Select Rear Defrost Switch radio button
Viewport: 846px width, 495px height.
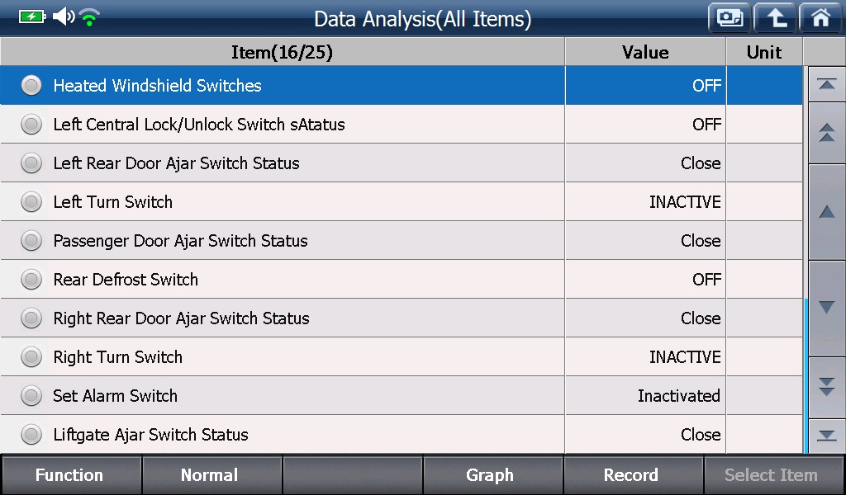(x=31, y=279)
